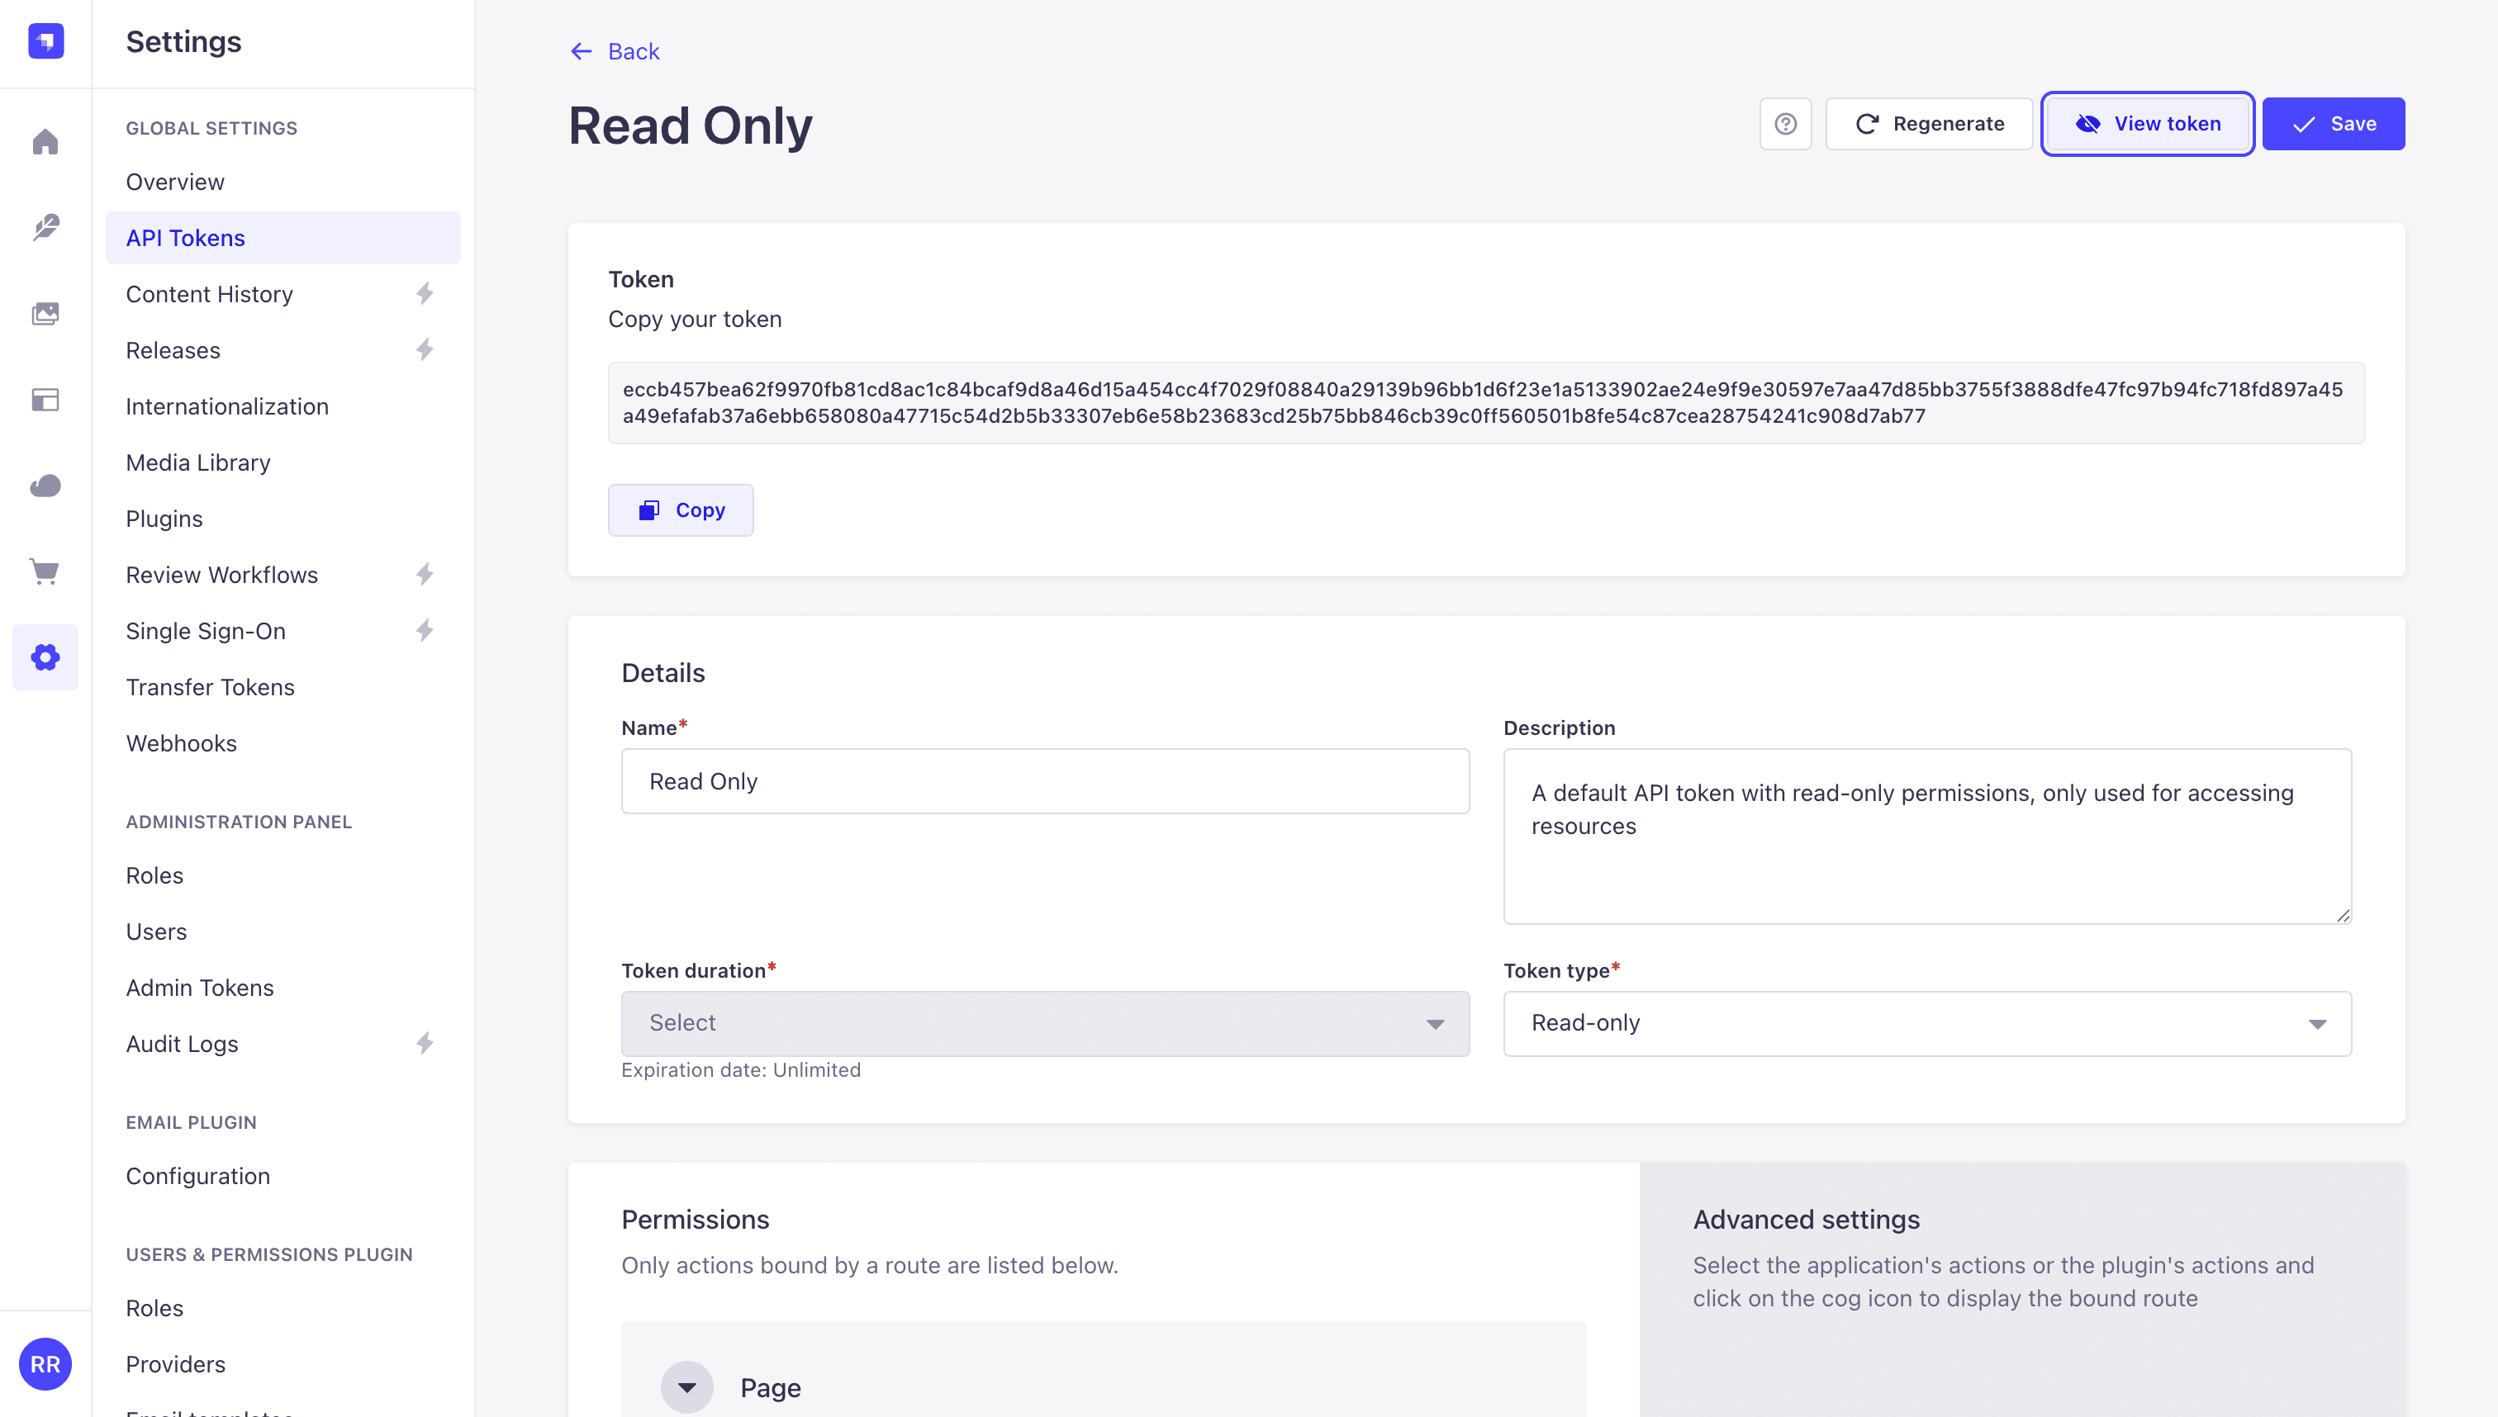Click the 'Read Only' page heading
The image size is (2498, 1417).
(x=691, y=126)
